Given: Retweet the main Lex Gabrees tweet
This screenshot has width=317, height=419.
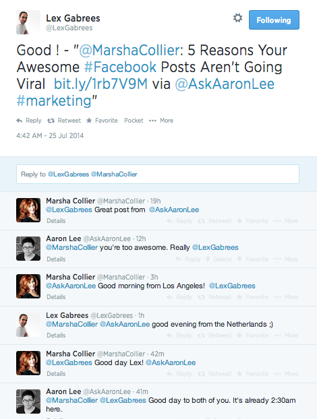Looking at the screenshot, I should (64, 121).
